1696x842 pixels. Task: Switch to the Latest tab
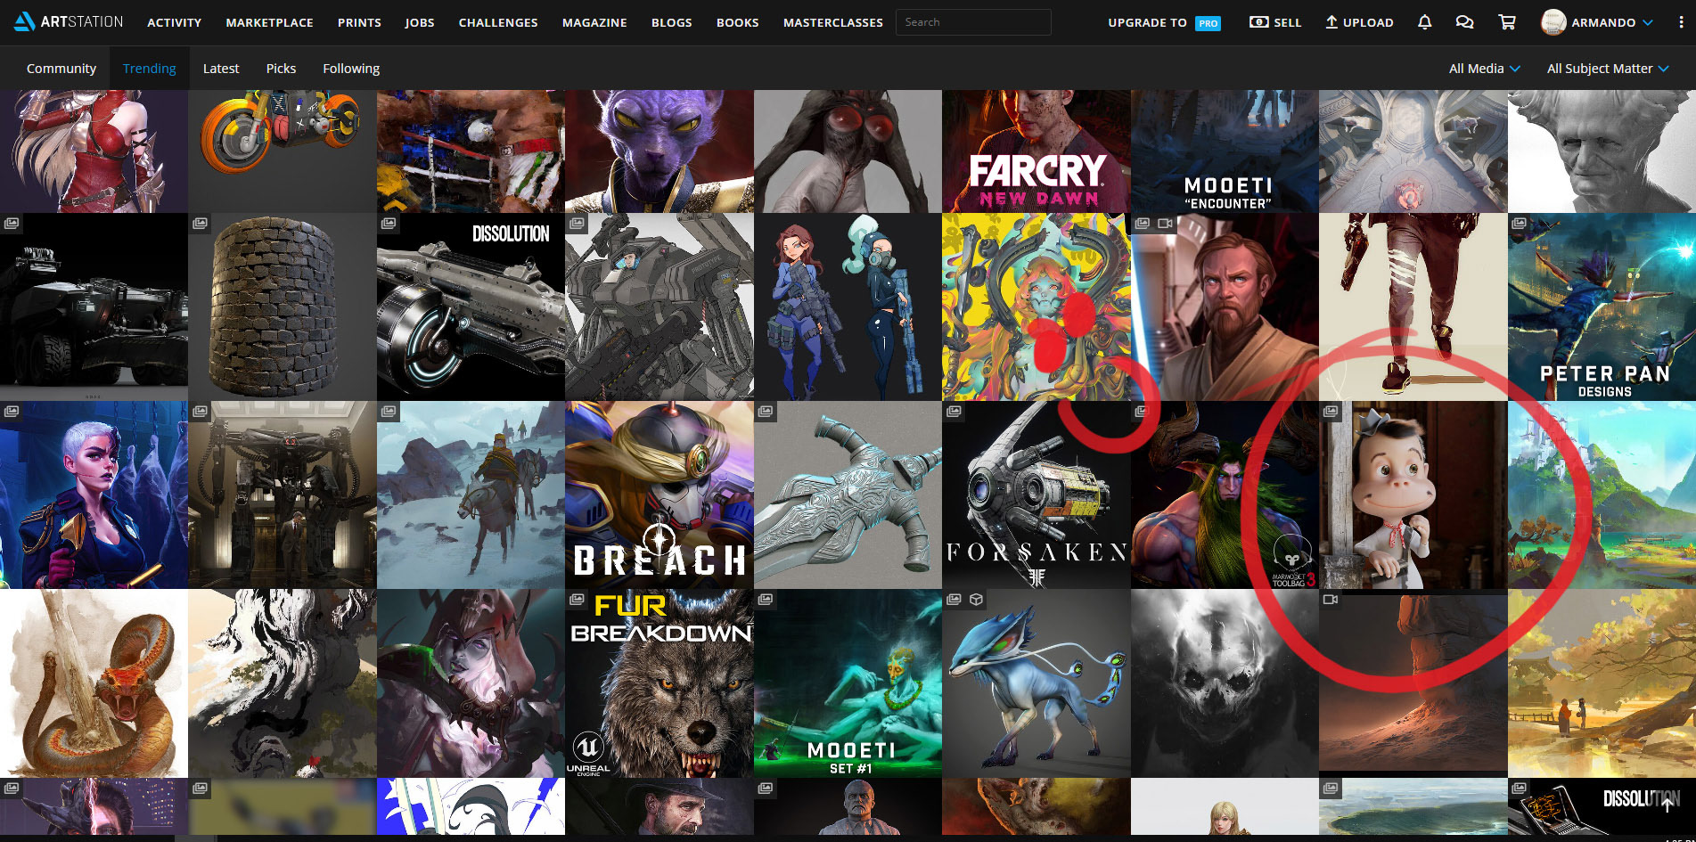[221, 69]
